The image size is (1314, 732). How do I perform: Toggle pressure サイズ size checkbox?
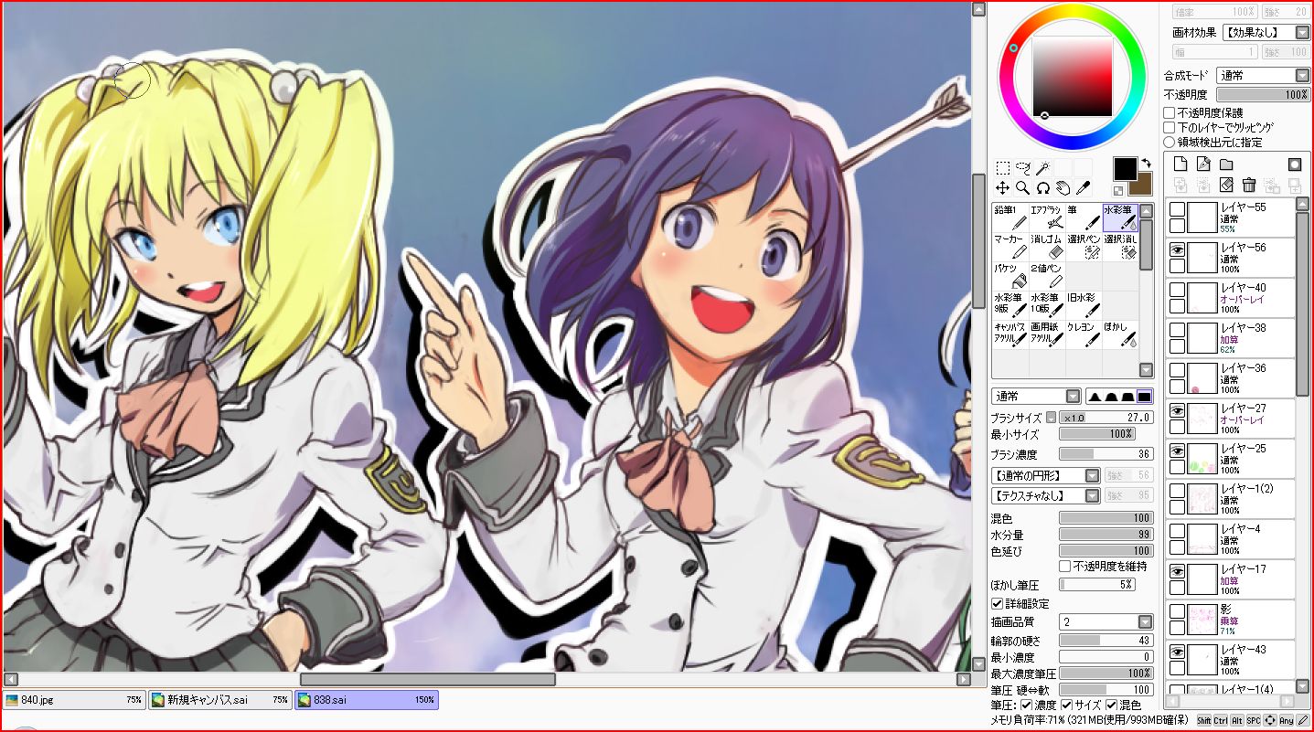(1066, 705)
